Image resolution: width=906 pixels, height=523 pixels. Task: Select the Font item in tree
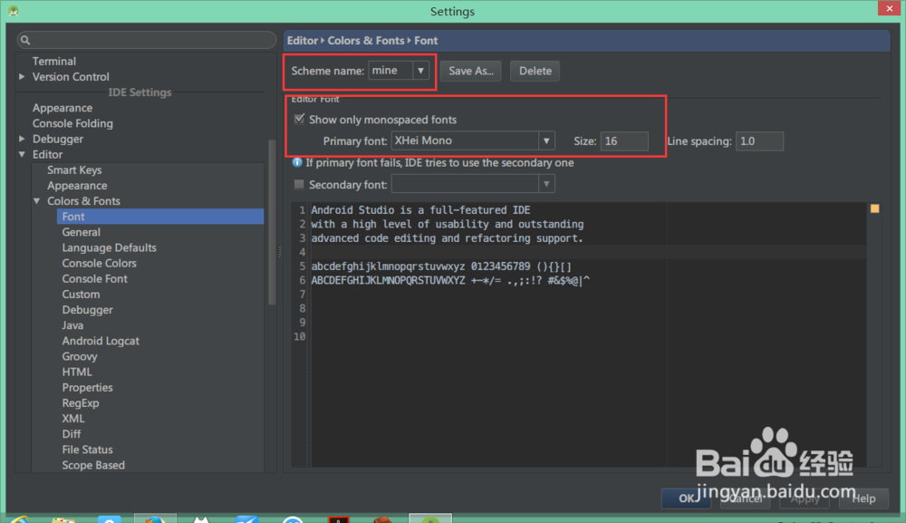tap(160, 216)
